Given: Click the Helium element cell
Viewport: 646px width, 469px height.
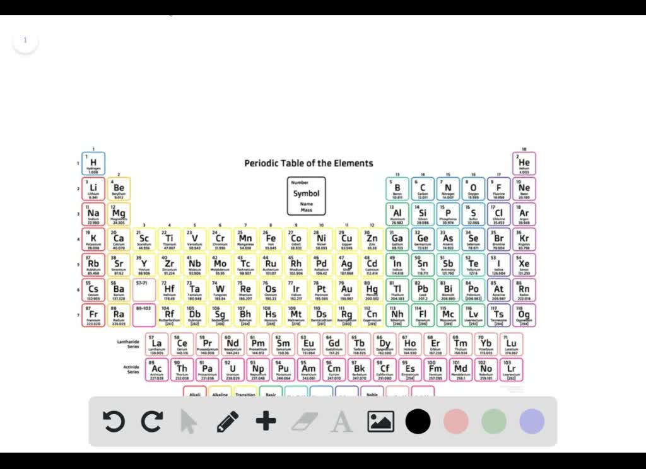Looking at the screenshot, I should 524,163.
